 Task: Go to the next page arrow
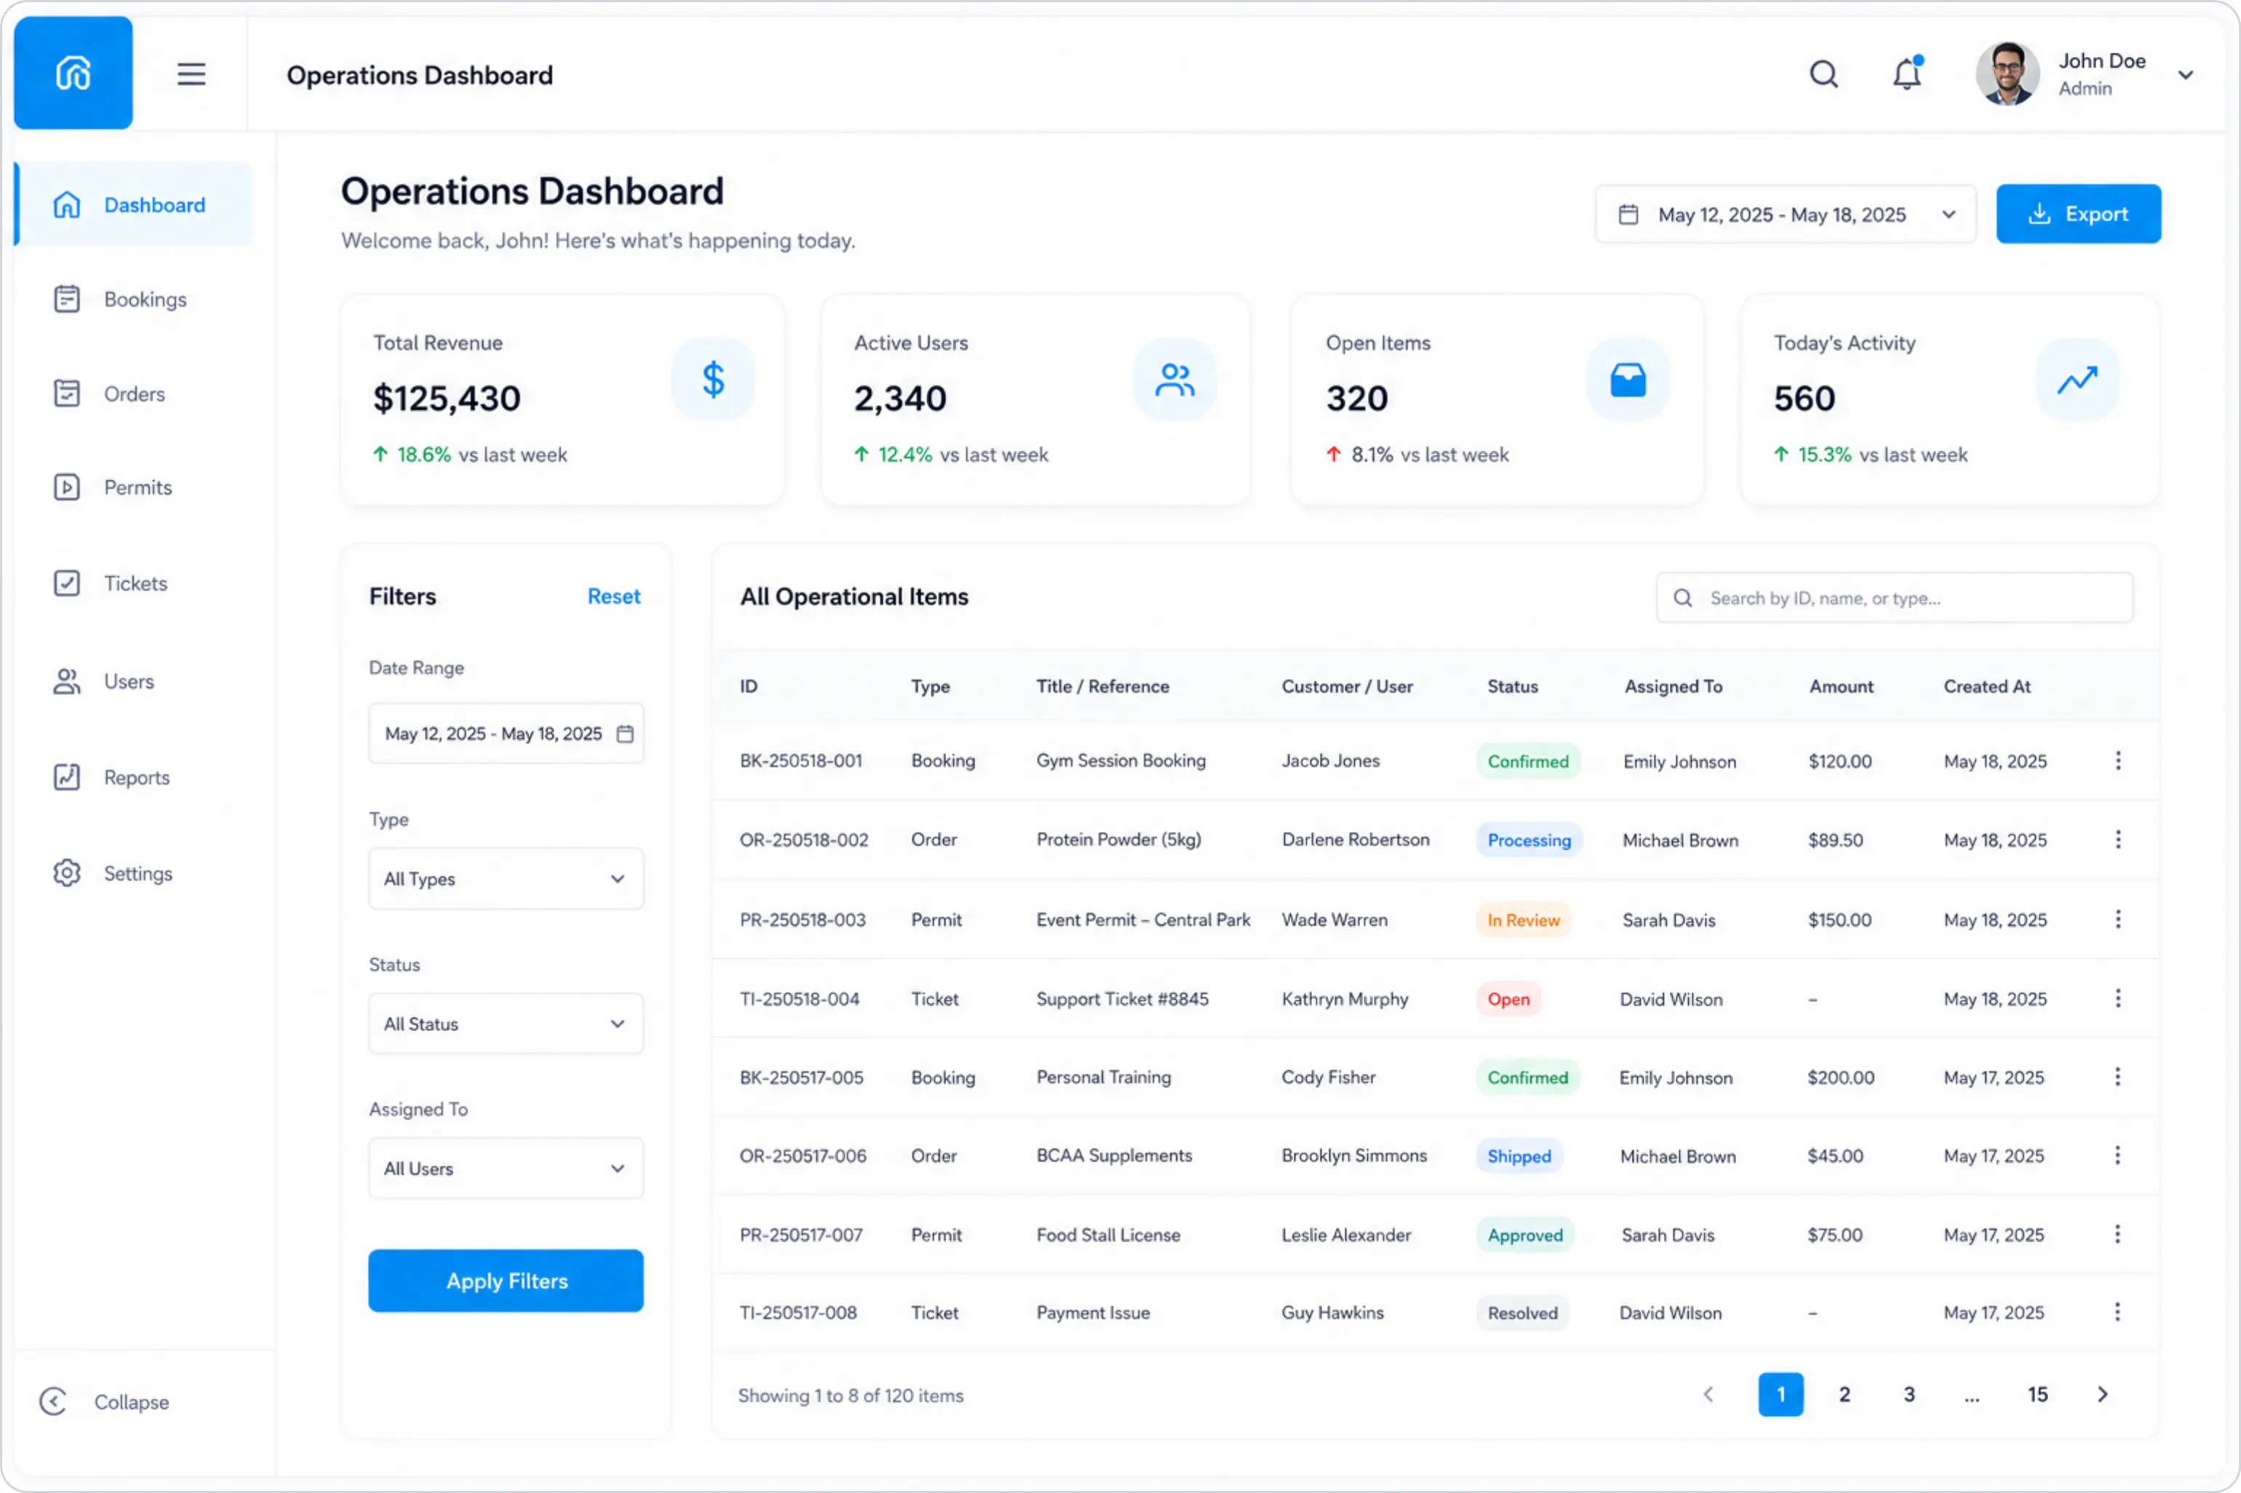[x=2103, y=1395]
